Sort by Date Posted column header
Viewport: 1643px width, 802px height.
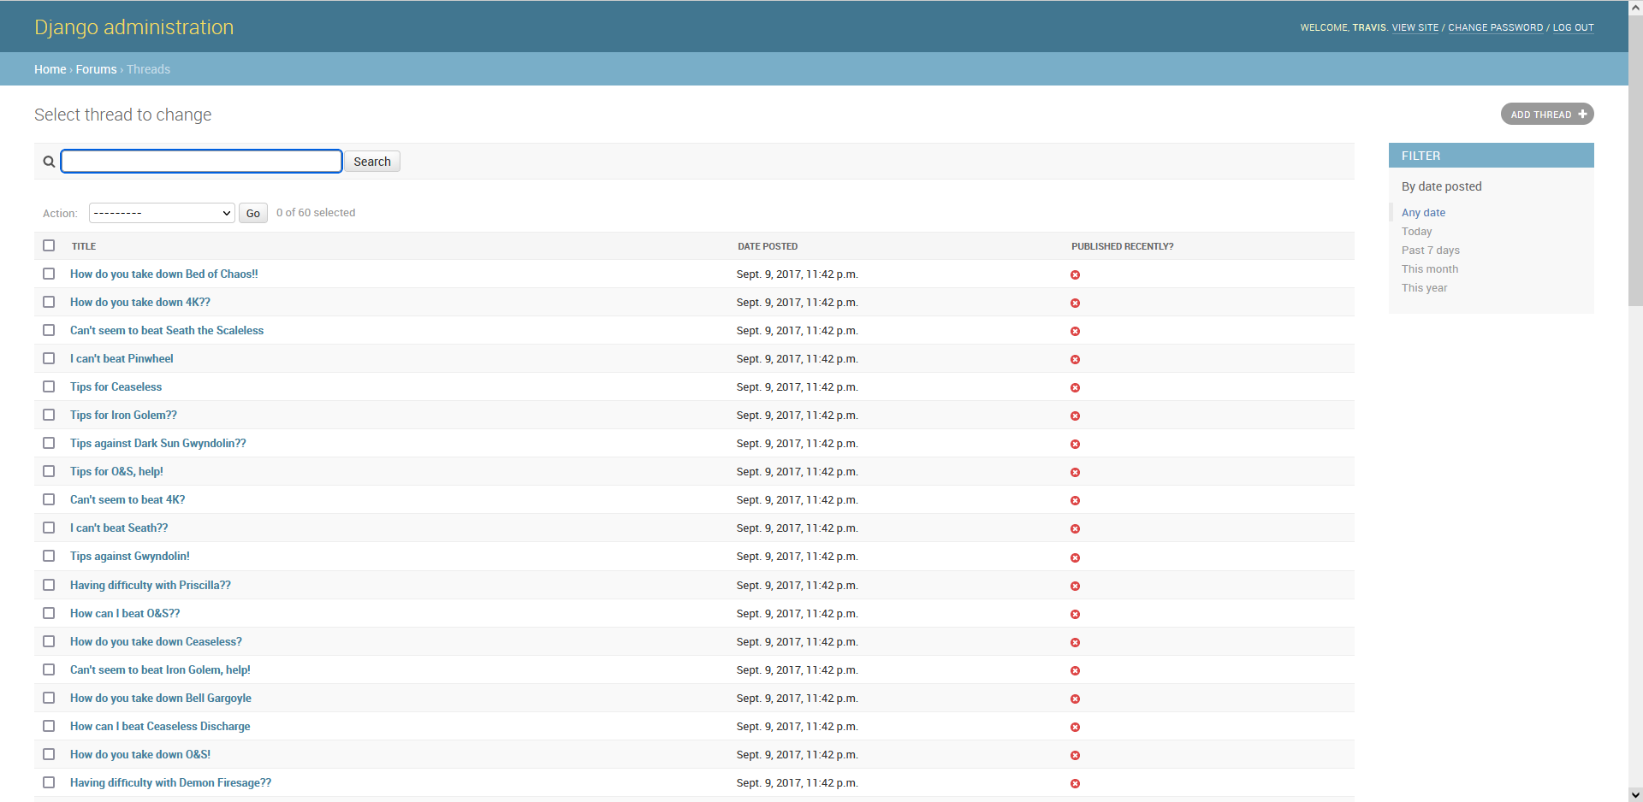[x=768, y=246]
